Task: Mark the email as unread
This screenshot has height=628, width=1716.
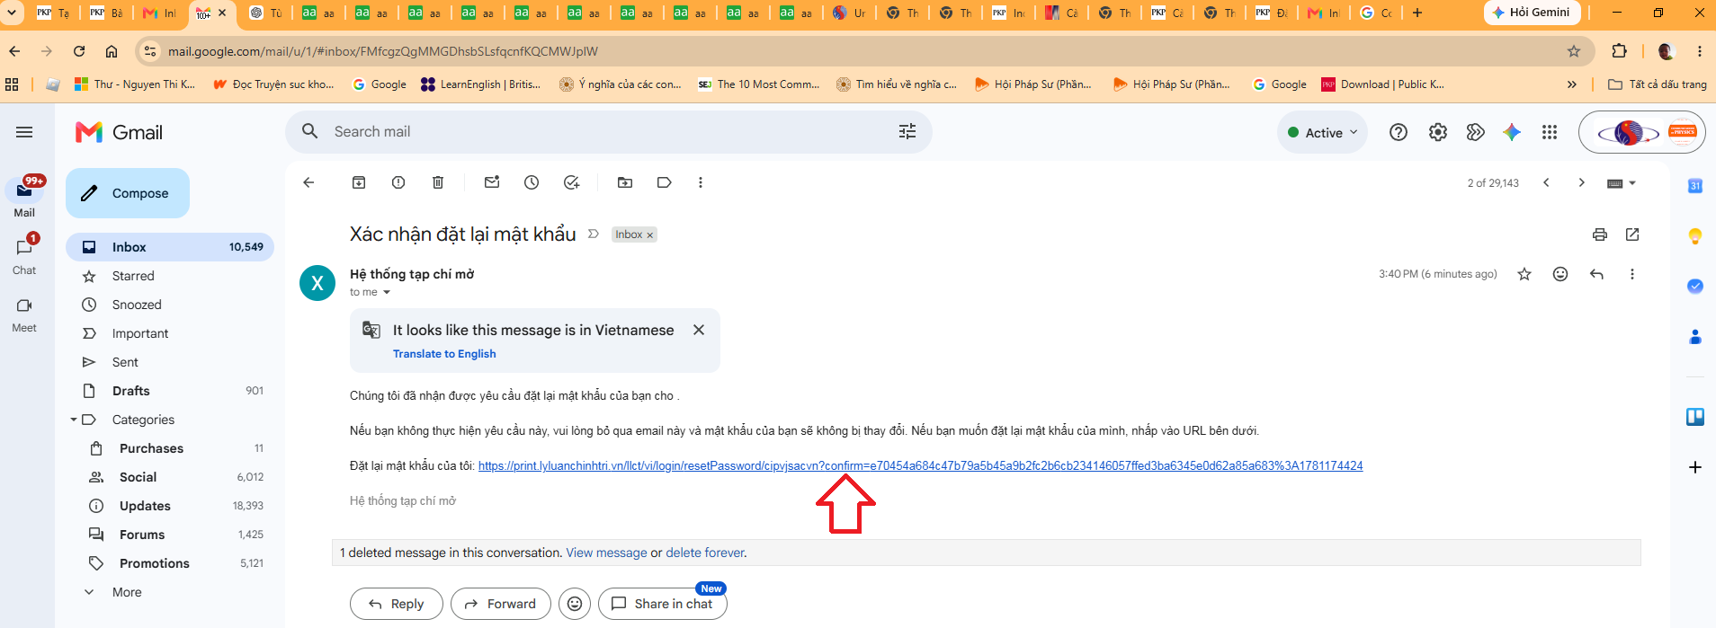Action: click(x=492, y=182)
